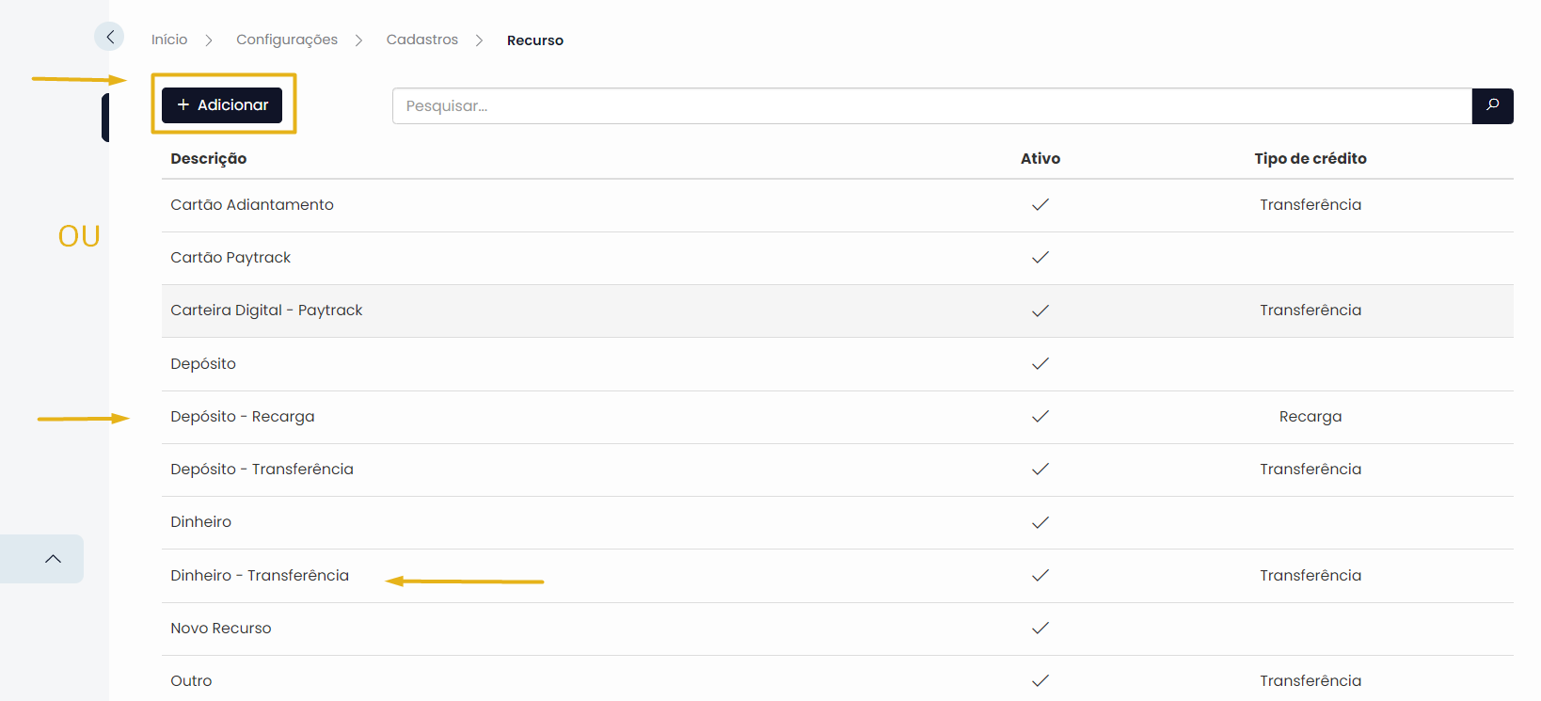Sort by the Descrição column header
Screen dimensions: 1541x701
pos(209,158)
